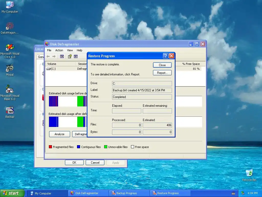Click the Help icon in Defragmenter toolbar
This screenshot has height=197, width=262.
70,56
